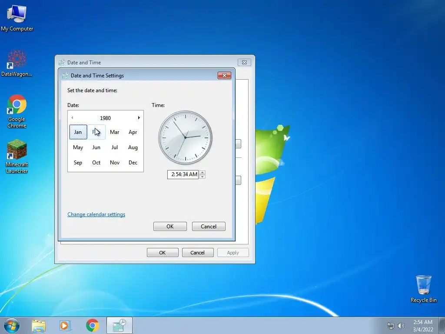Select May in the calendar
The image size is (445, 334).
coord(78,147)
